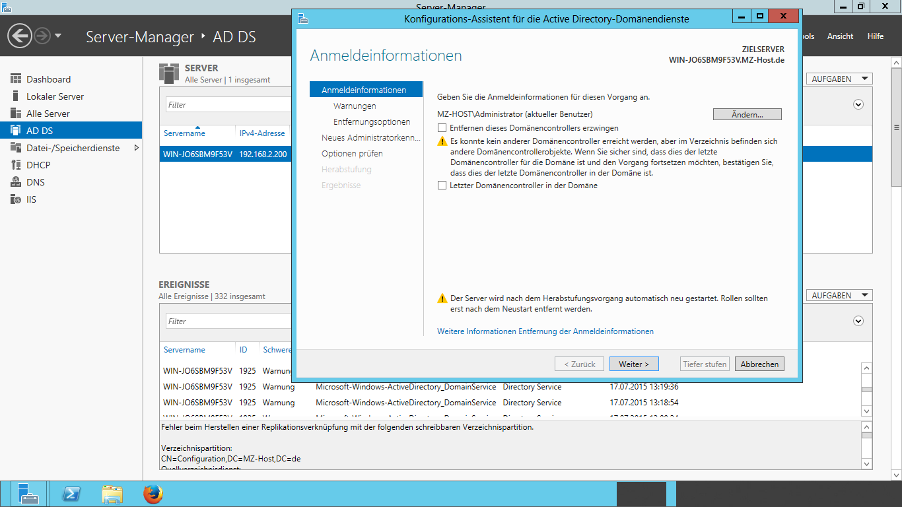Expand Datei-/Speicherdienste submenu arrow
902x507 pixels.
point(137,148)
